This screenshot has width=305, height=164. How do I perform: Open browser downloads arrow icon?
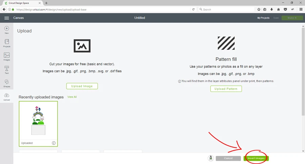271,9
